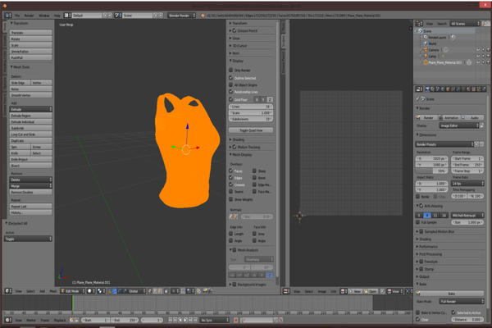The image size is (492, 328).
Task: Open the viewport shading icon menu
Action: tap(91, 291)
